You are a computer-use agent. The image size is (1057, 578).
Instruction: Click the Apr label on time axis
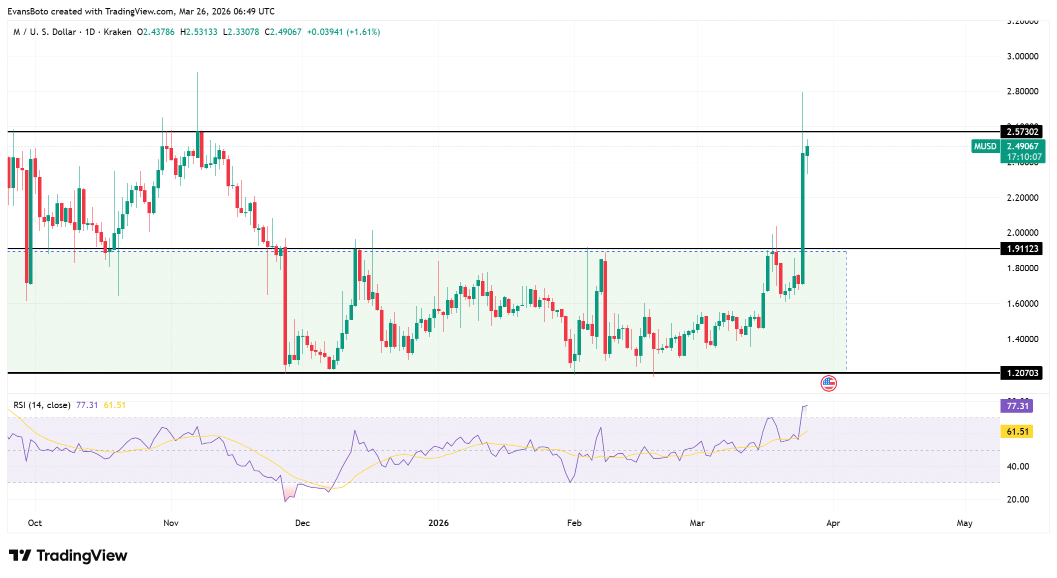(x=833, y=523)
